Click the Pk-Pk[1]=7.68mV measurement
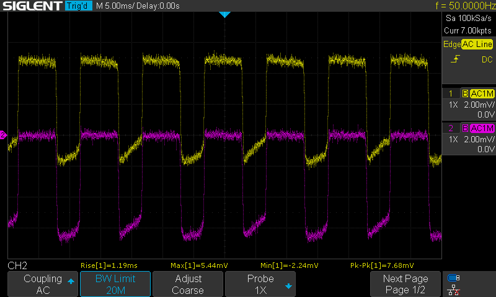This screenshot has height=297, width=496. tap(382, 265)
